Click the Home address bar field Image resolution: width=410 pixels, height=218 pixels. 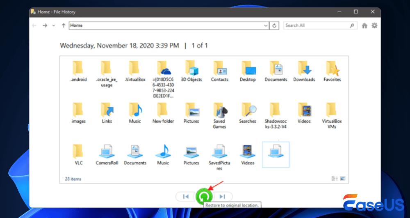point(166,25)
